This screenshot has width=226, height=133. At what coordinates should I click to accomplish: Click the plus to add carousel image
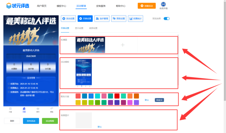pos(123,45)
